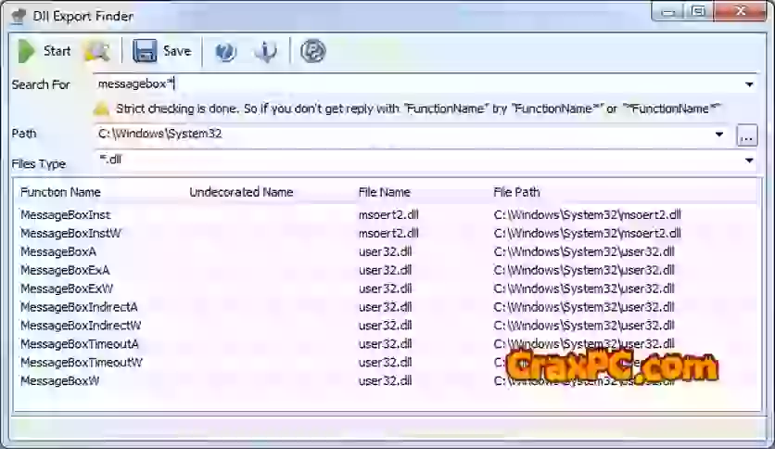The image size is (775, 449).
Task: Click the info icon in the toolbar
Action: [266, 51]
